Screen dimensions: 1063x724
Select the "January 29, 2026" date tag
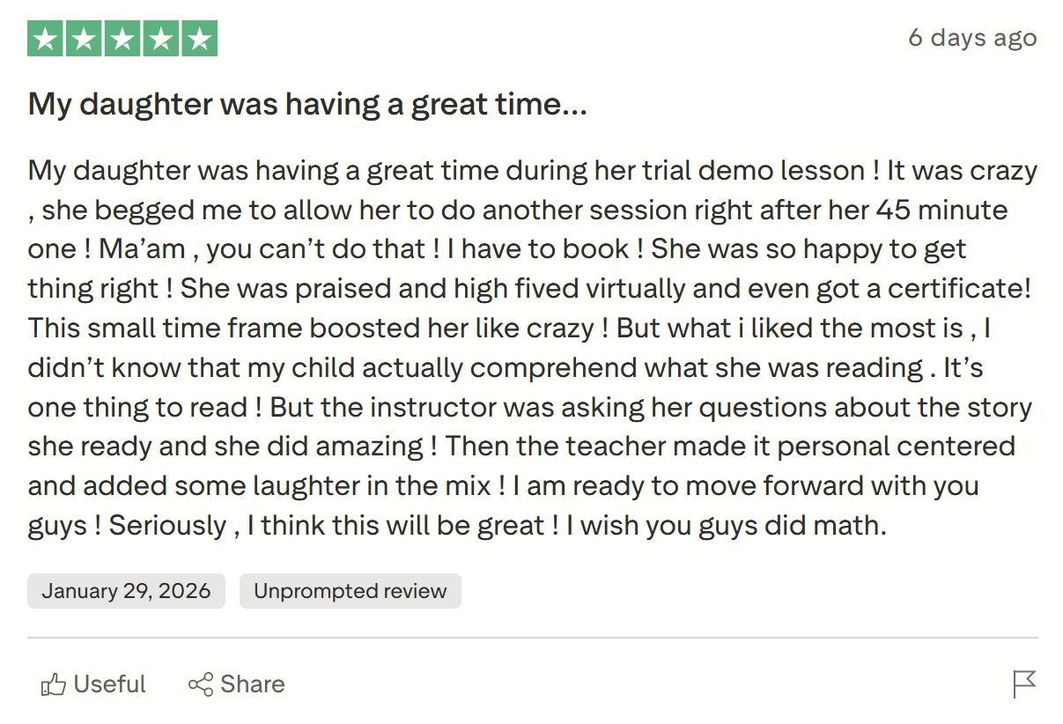tap(126, 591)
